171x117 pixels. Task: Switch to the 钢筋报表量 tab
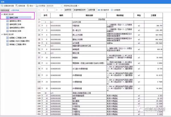(x=5, y=10)
